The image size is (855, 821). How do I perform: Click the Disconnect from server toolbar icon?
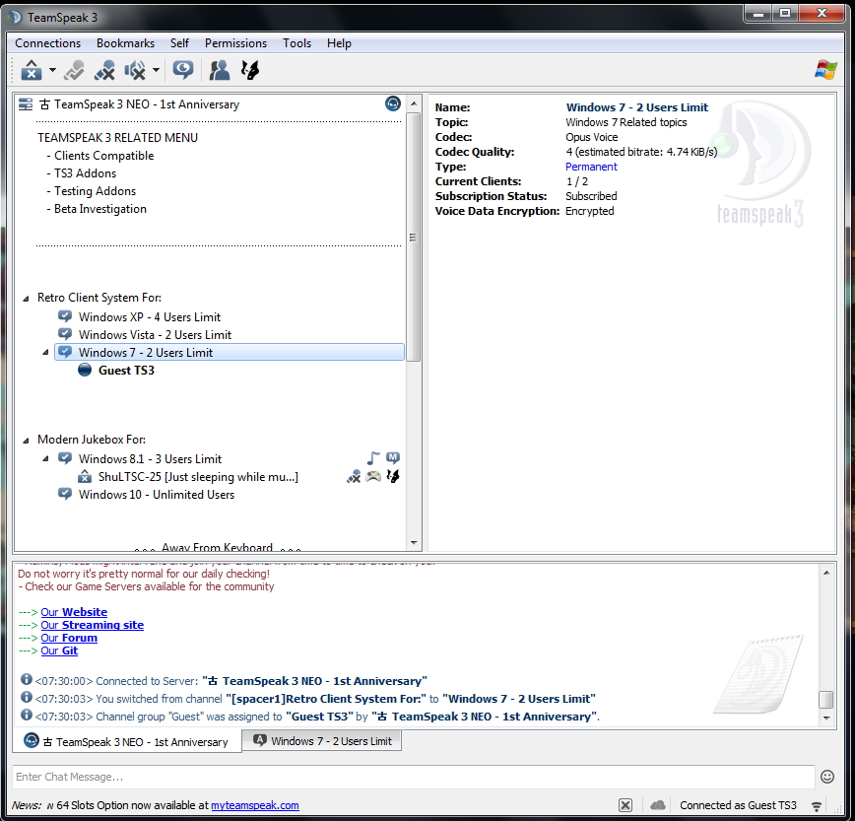[74, 70]
